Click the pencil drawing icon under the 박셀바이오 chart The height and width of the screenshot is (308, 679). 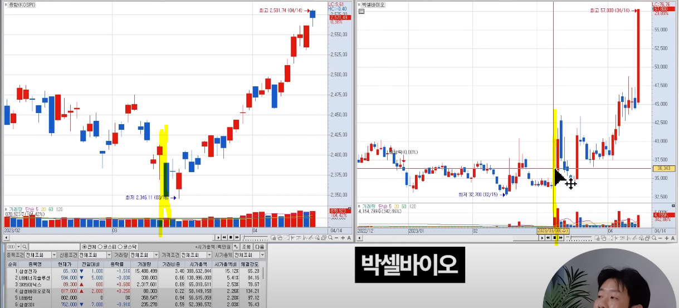tap(634, 238)
